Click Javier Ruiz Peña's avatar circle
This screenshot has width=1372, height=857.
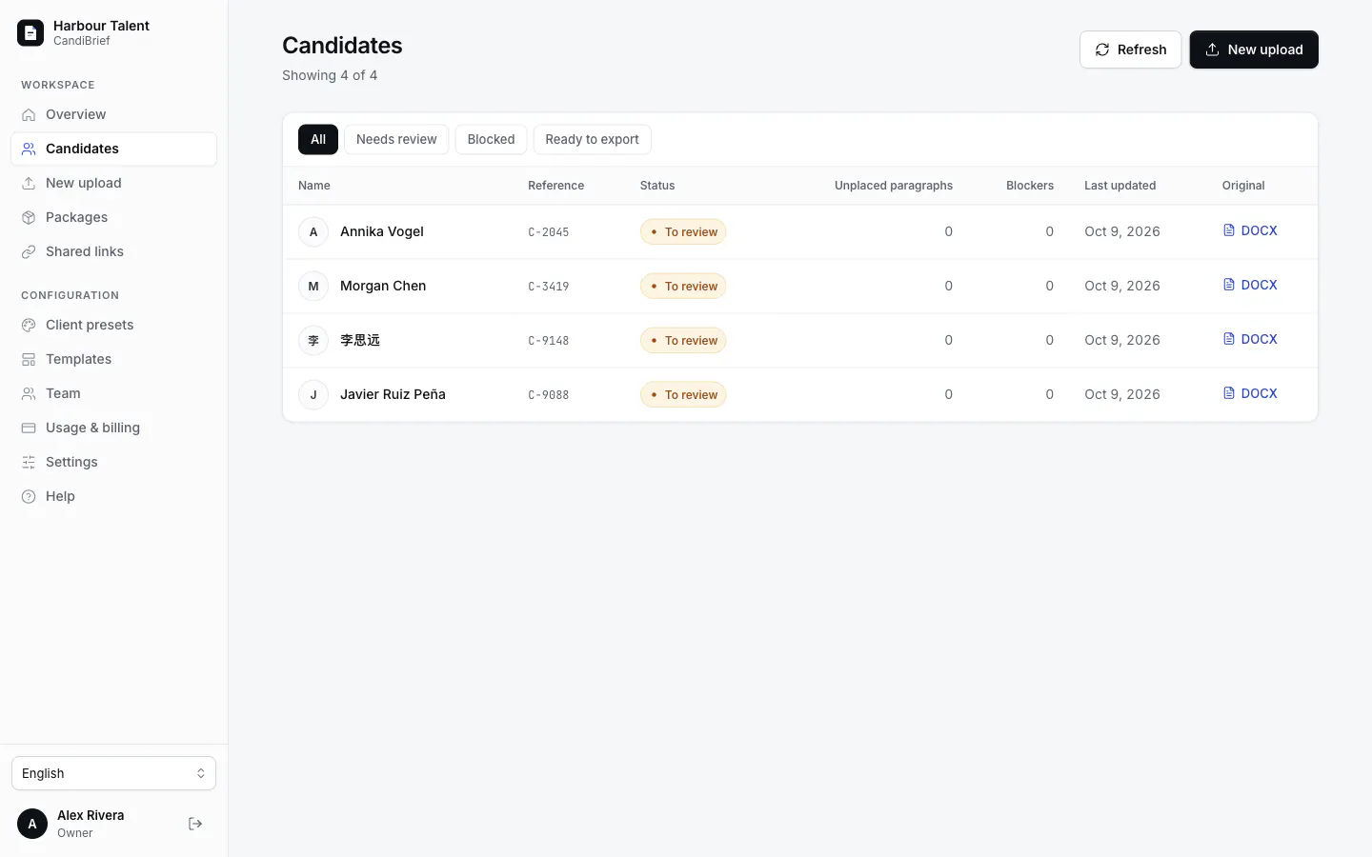[x=313, y=394]
